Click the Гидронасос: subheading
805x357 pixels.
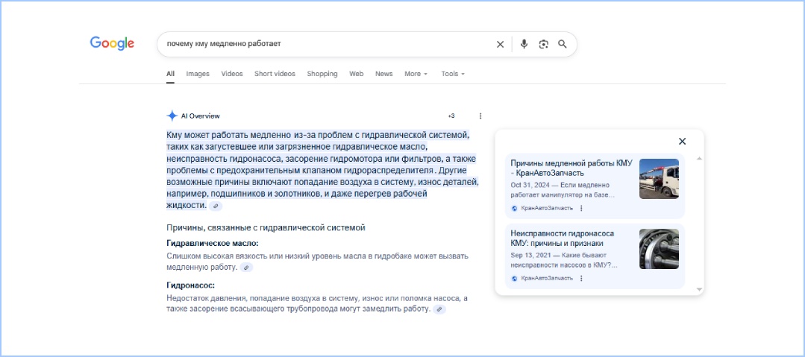point(190,285)
